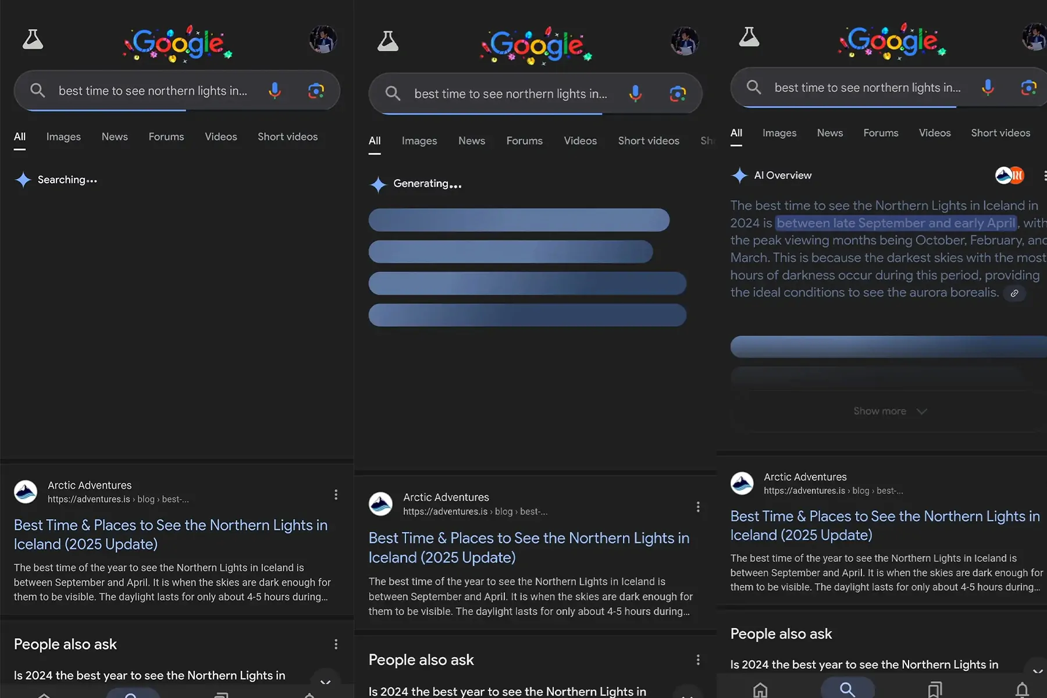Click search magnifier icon in left screen

click(x=38, y=90)
